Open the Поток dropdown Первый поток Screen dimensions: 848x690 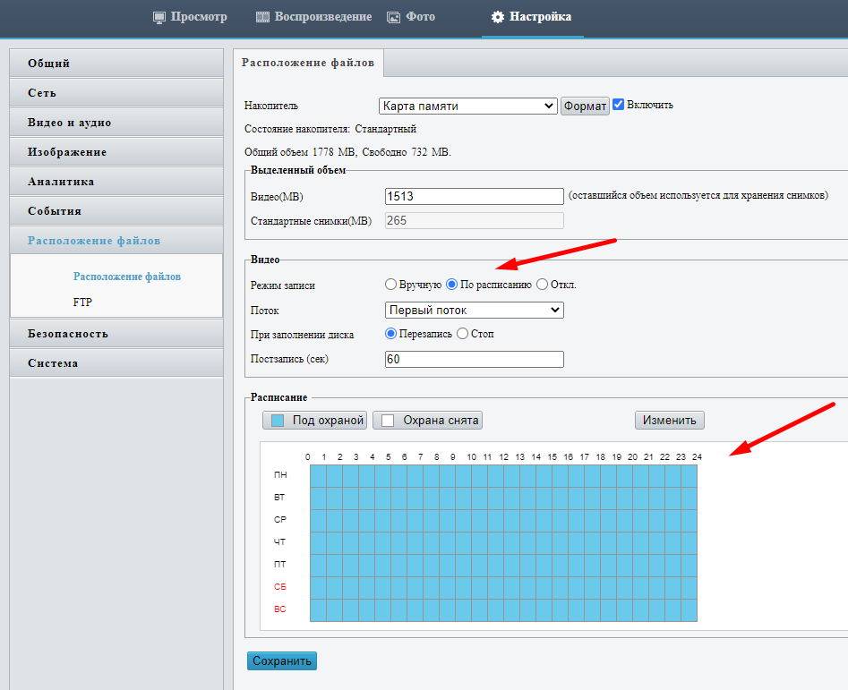[x=475, y=311]
